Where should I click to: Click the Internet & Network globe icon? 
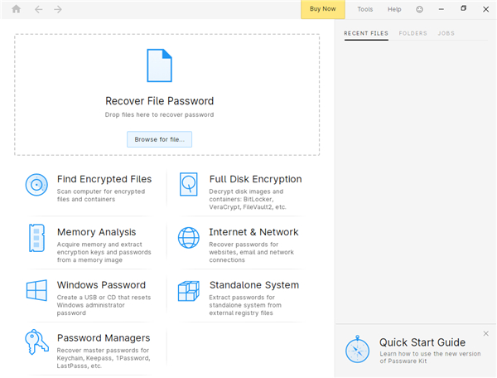[x=189, y=238]
